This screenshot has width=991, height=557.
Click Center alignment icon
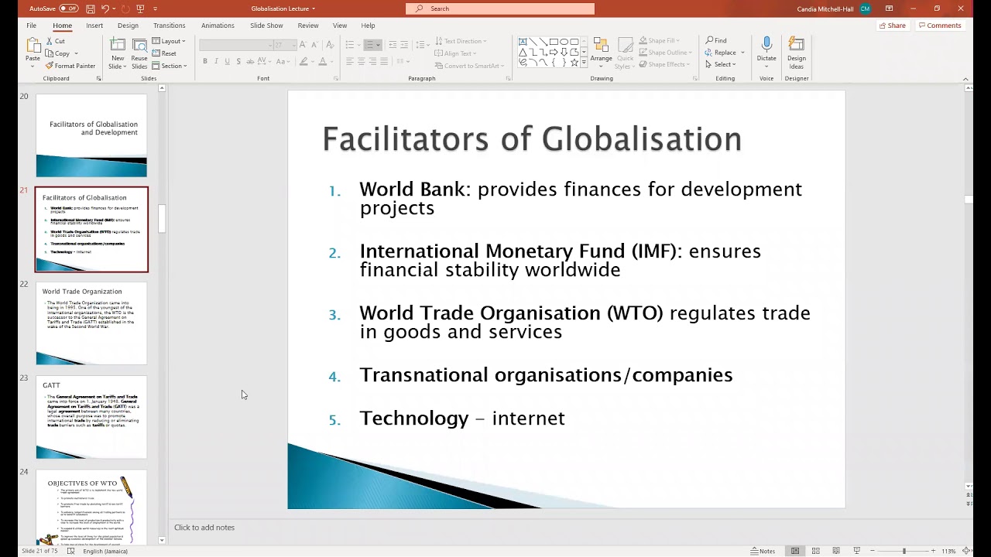[x=361, y=62]
